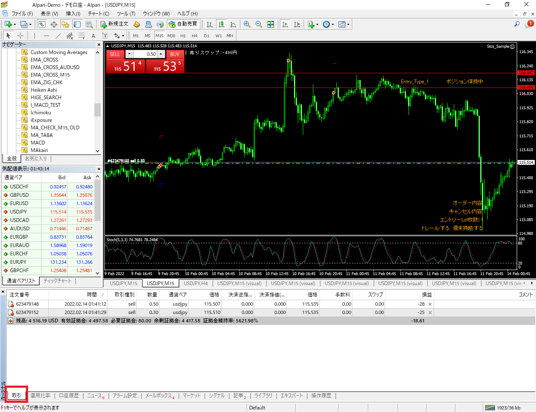Screen dimensions: 536x412
Task: Click the tile windows icon
Action: (271, 24)
